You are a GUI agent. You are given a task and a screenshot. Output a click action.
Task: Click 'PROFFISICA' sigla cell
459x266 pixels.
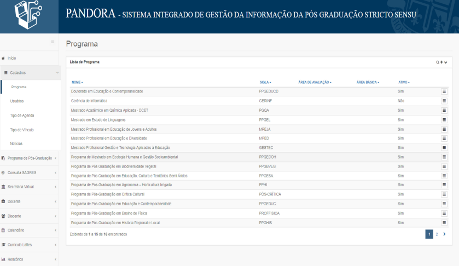pos(269,213)
